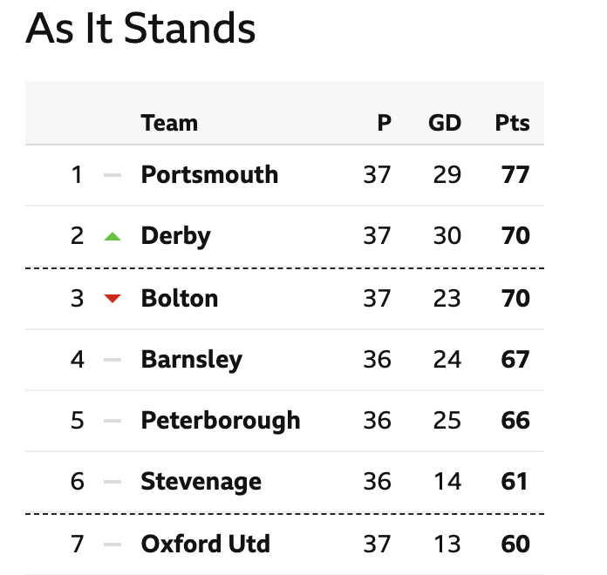Click Portsmouth's 77 points value
Screen dimensions: 607x575
pyautogui.click(x=515, y=175)
